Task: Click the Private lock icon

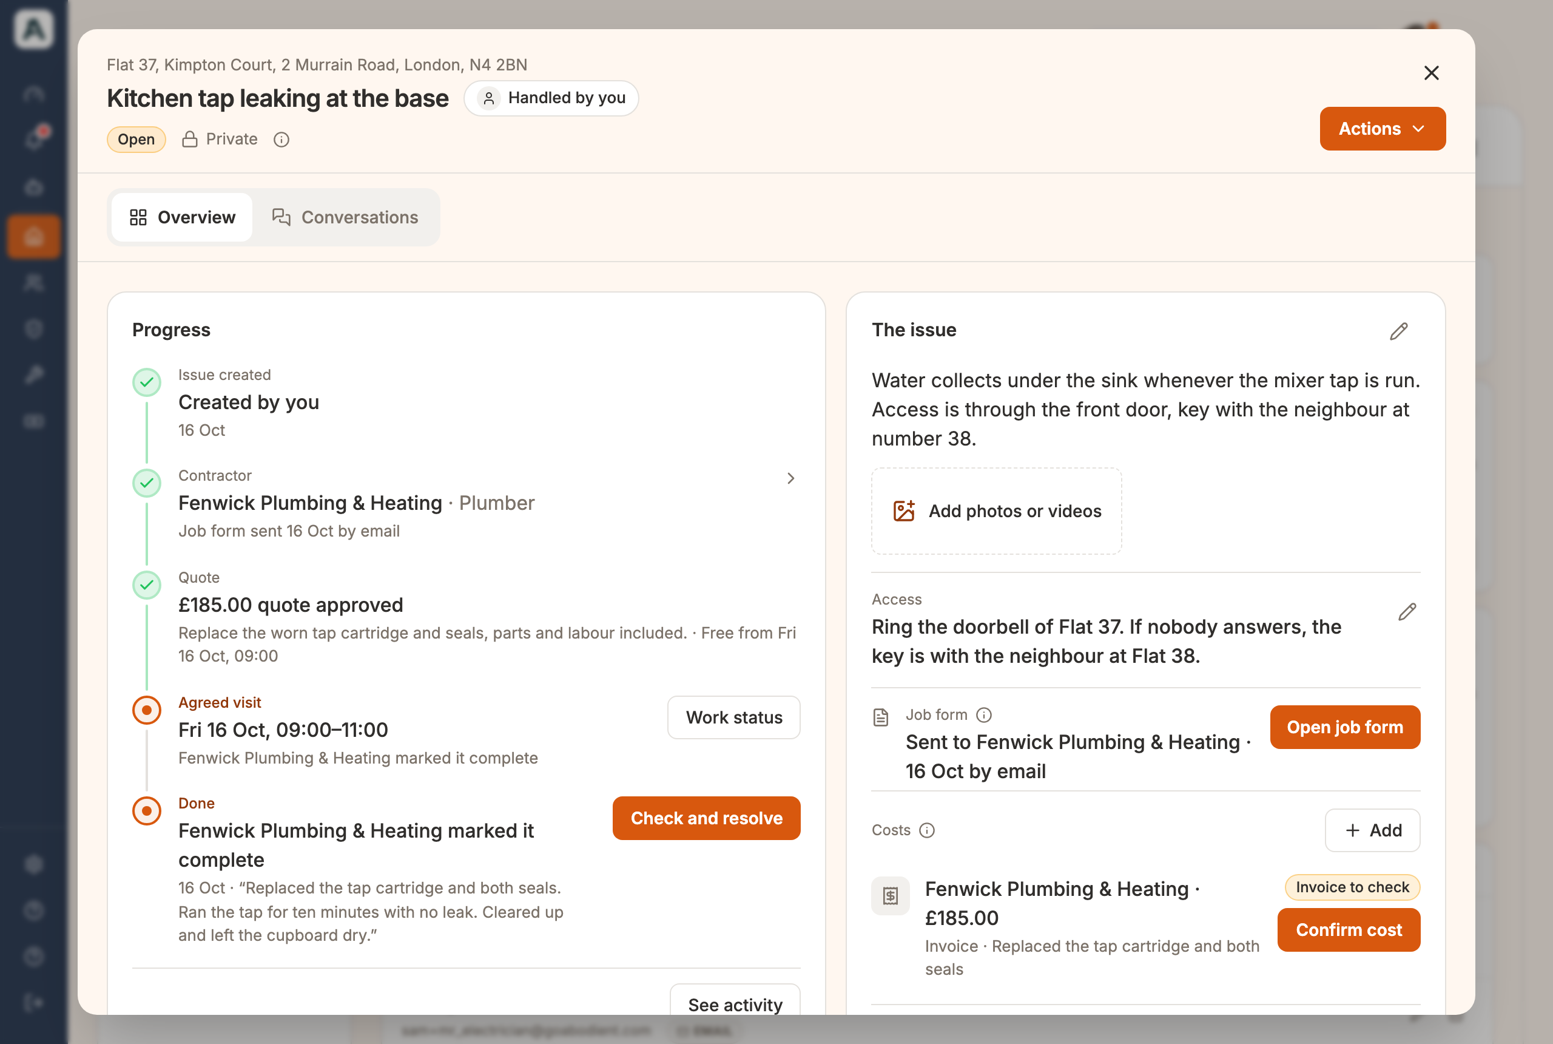Action: 190,139
